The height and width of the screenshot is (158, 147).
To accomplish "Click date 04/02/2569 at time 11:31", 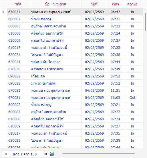I will click(94, 91).
